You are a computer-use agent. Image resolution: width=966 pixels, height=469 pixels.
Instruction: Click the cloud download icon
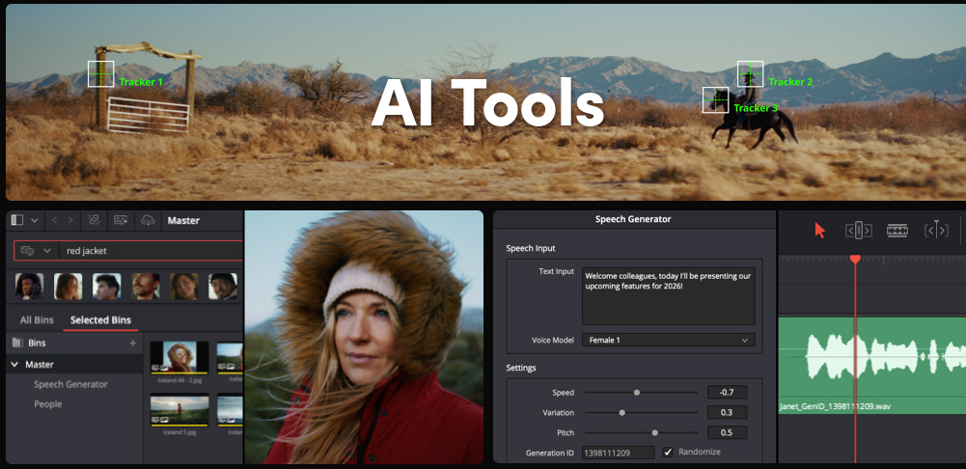coord(148,220)
